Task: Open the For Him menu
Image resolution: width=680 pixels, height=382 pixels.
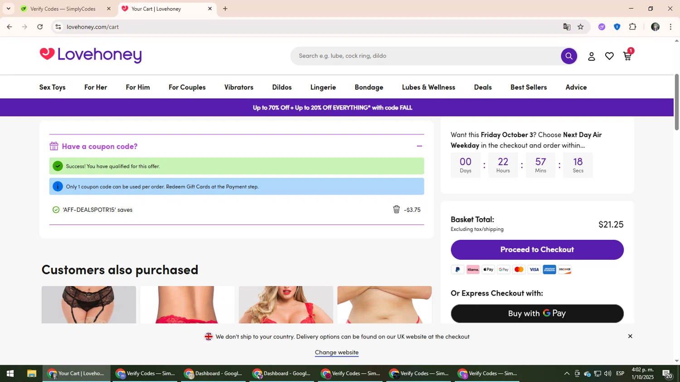Action: click(138, 87)
